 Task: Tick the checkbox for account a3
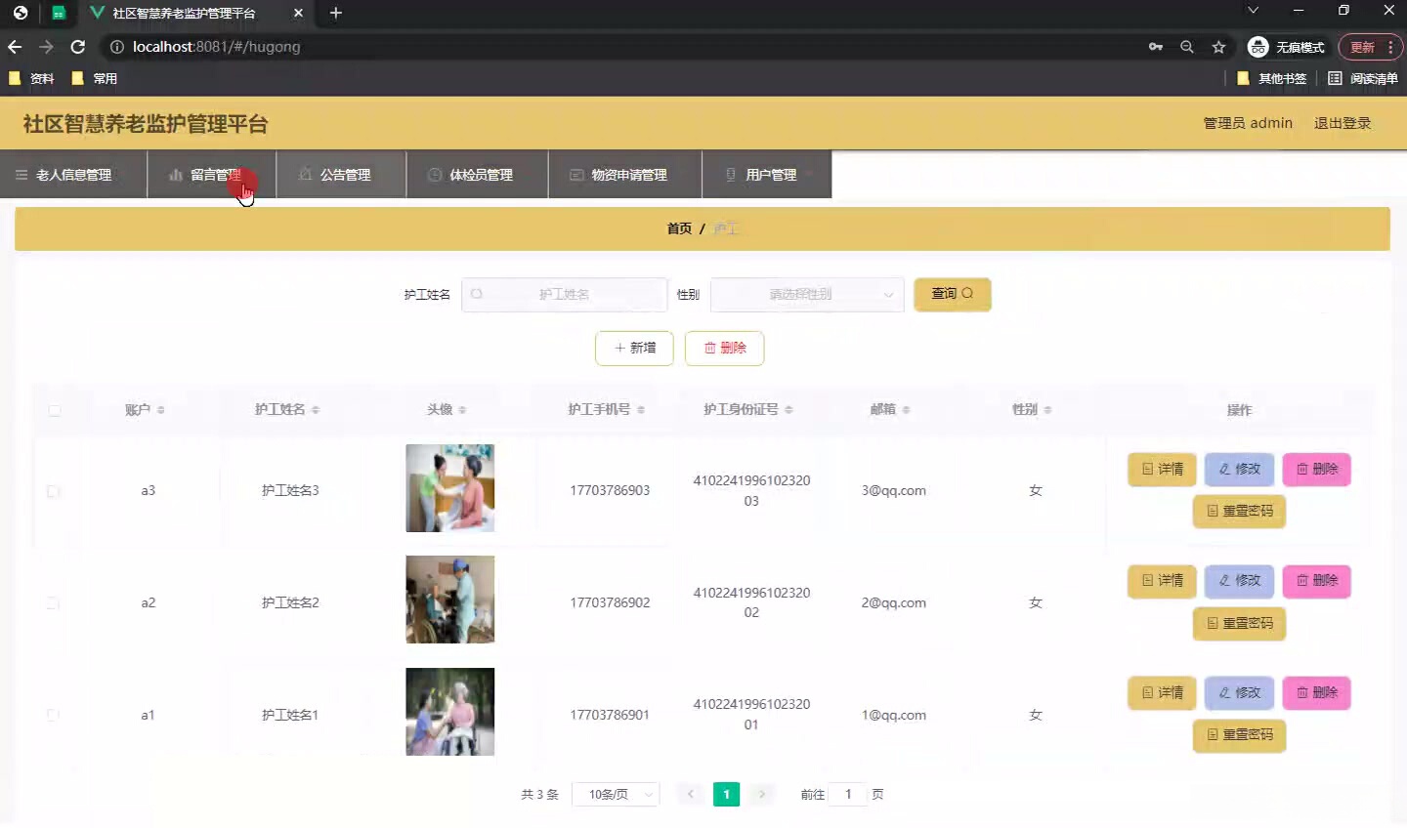(54, 491)
